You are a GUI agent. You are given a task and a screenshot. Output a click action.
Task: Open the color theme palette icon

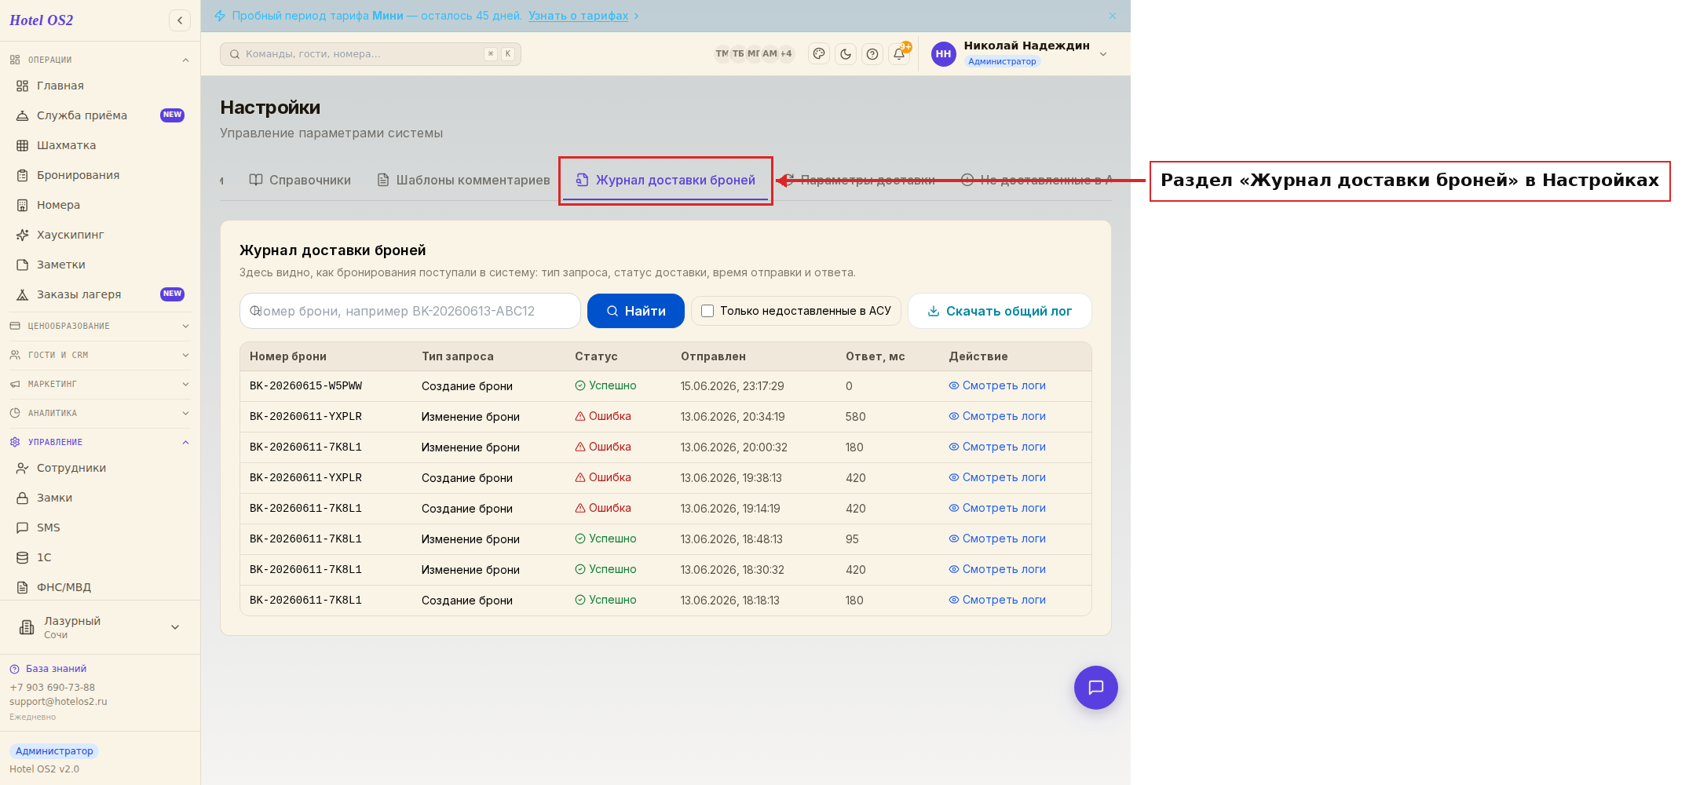819,54
